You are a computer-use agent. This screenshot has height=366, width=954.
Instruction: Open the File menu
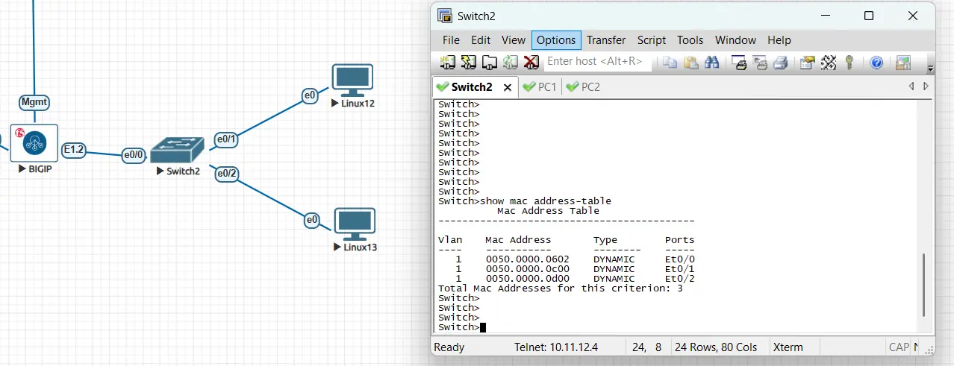coord(451,40)
